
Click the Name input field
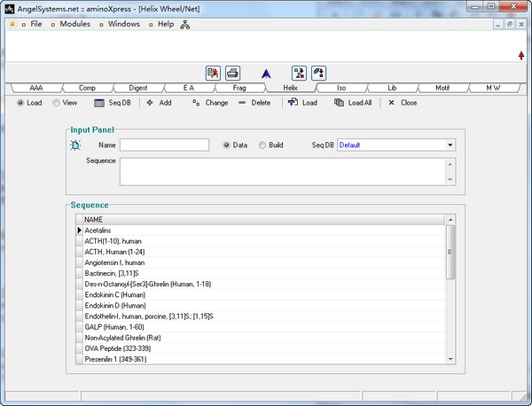click(x=164, y=144)
